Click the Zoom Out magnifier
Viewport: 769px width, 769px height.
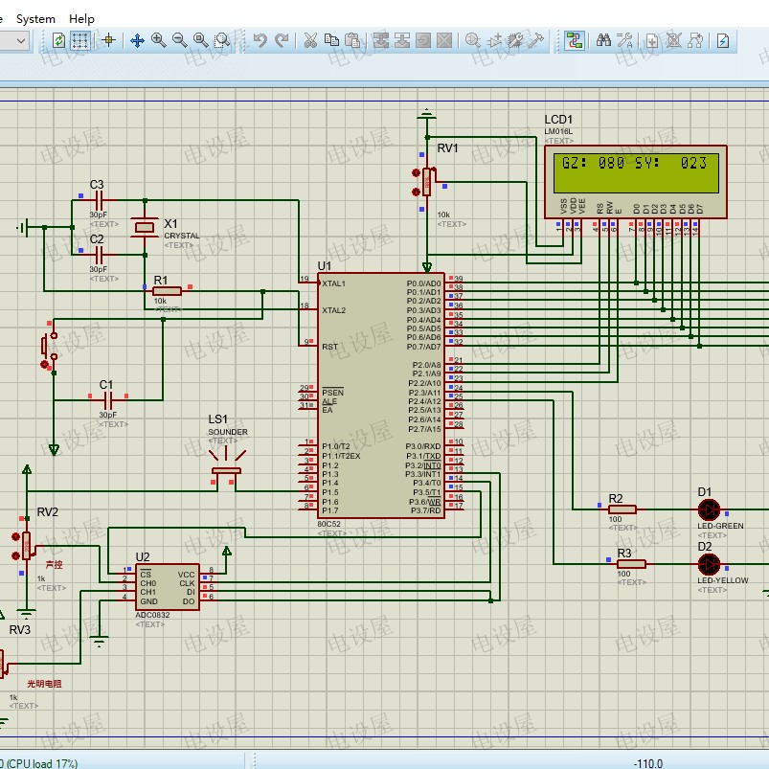179,40
